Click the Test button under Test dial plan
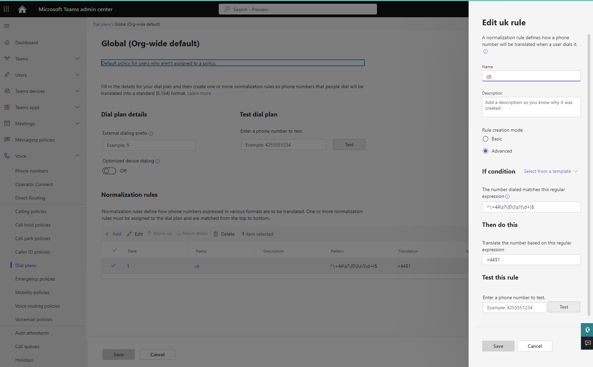Image resolution: width=593 pixels, height=367 pixels. (349, 145)
